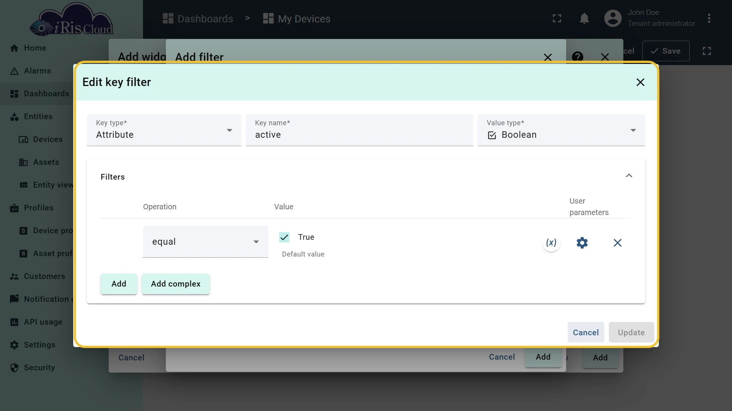This screenshot has width=732, height=411.
Task: Go to Home in sidebar
Action: (35, 48)
